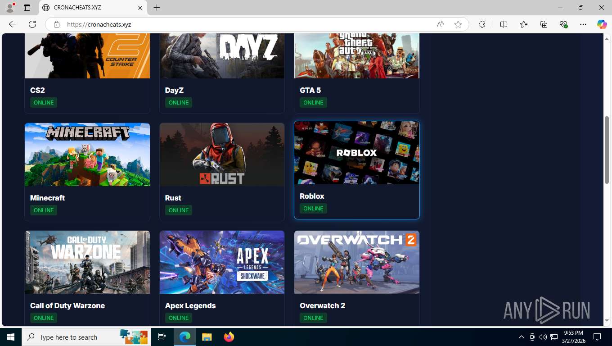Click ONLINE badge under Roblox
The height and width of the screenshot is (346, 612).
click(313, 209)
